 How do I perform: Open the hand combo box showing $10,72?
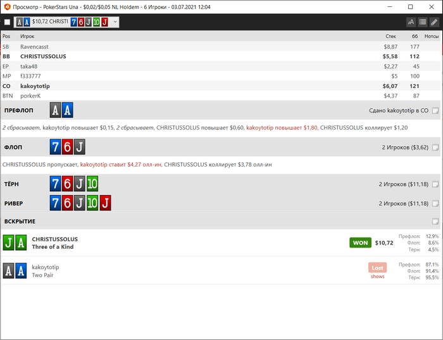[x=66, y=22]
